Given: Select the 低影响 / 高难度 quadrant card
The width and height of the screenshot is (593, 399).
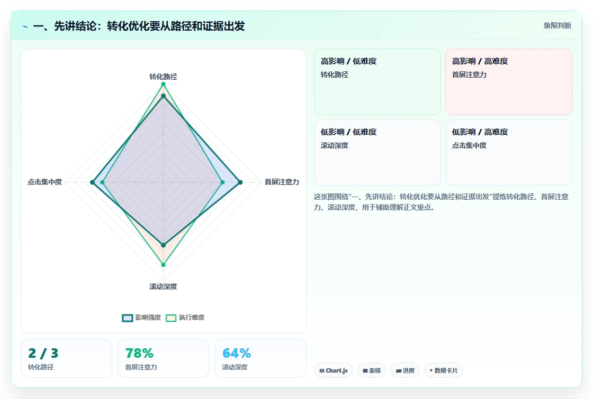Looking at the screenshot, I should [509, 153].
